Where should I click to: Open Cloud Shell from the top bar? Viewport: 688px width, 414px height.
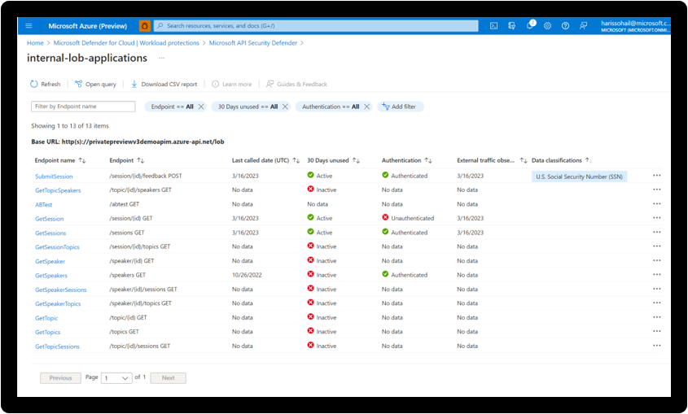(x=493, y=26)
